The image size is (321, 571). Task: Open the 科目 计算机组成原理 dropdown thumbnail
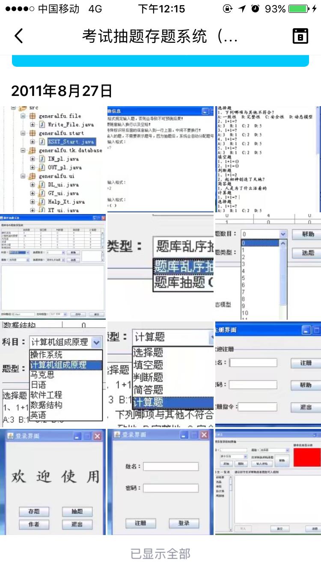(53, 375)
